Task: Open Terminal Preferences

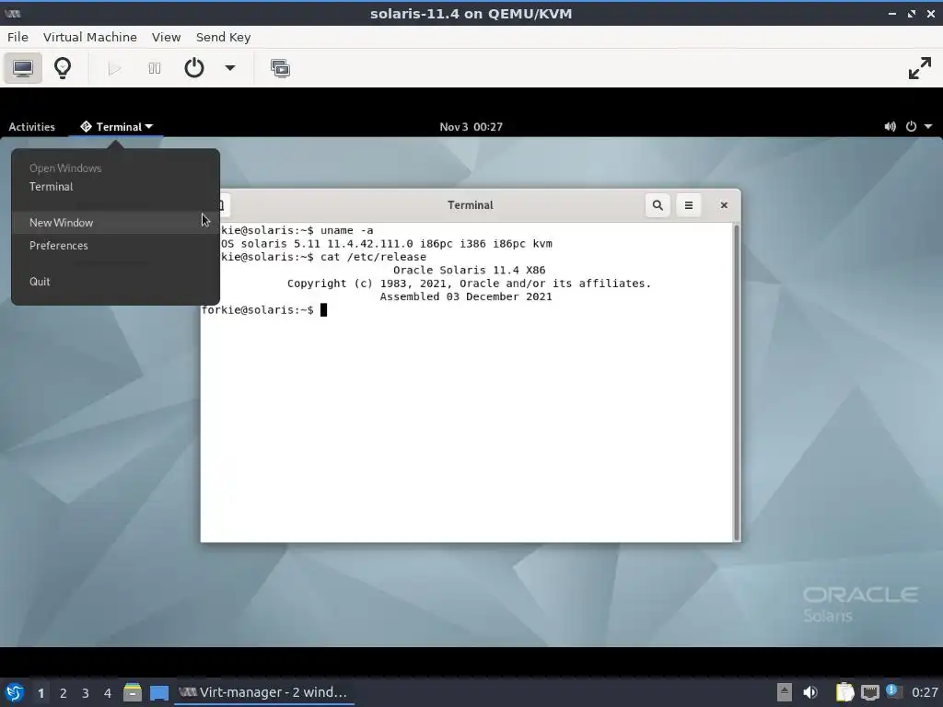Action: tap(115, 245)
